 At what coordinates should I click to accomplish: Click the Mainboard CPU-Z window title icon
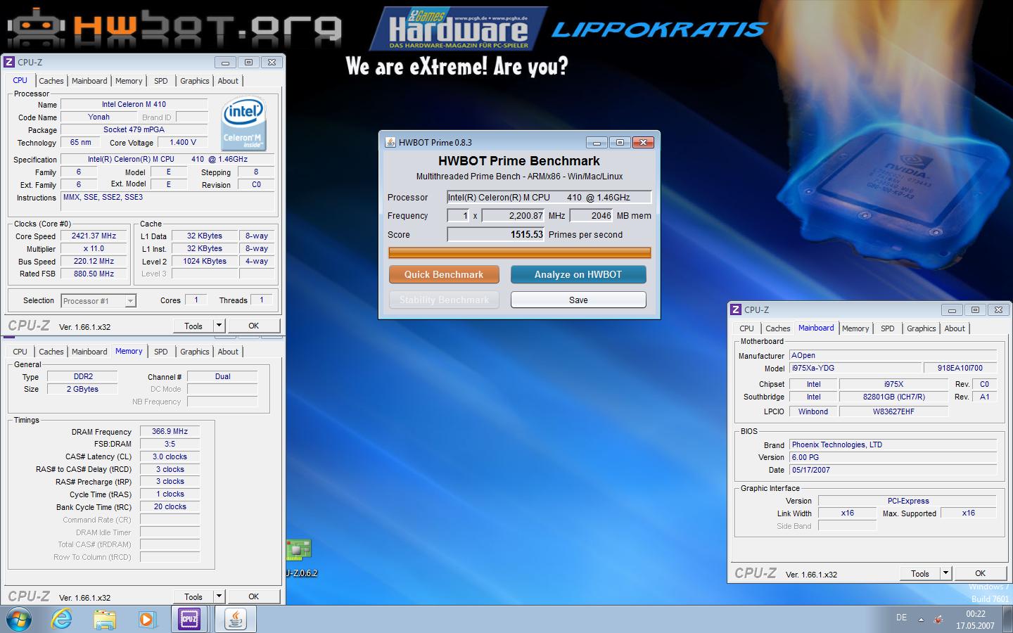(736, 309)
